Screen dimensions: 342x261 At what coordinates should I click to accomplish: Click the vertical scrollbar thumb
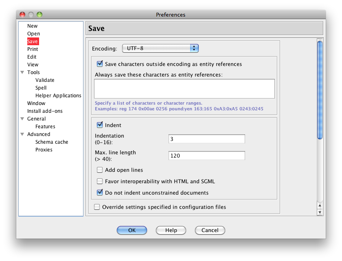(x=320, y=90)
